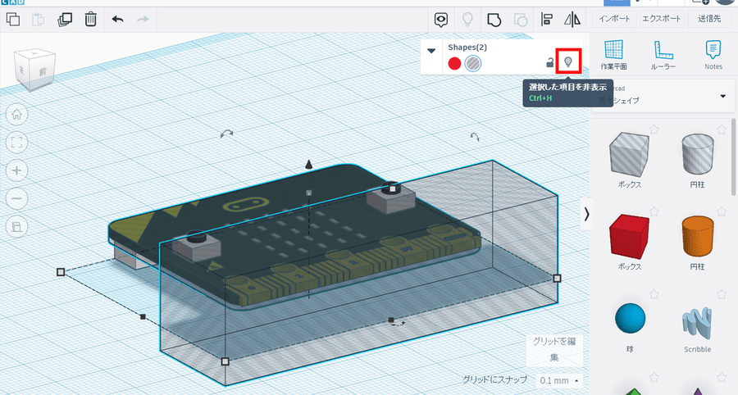Click the Paste clipboard icon

tap(38, 20)
